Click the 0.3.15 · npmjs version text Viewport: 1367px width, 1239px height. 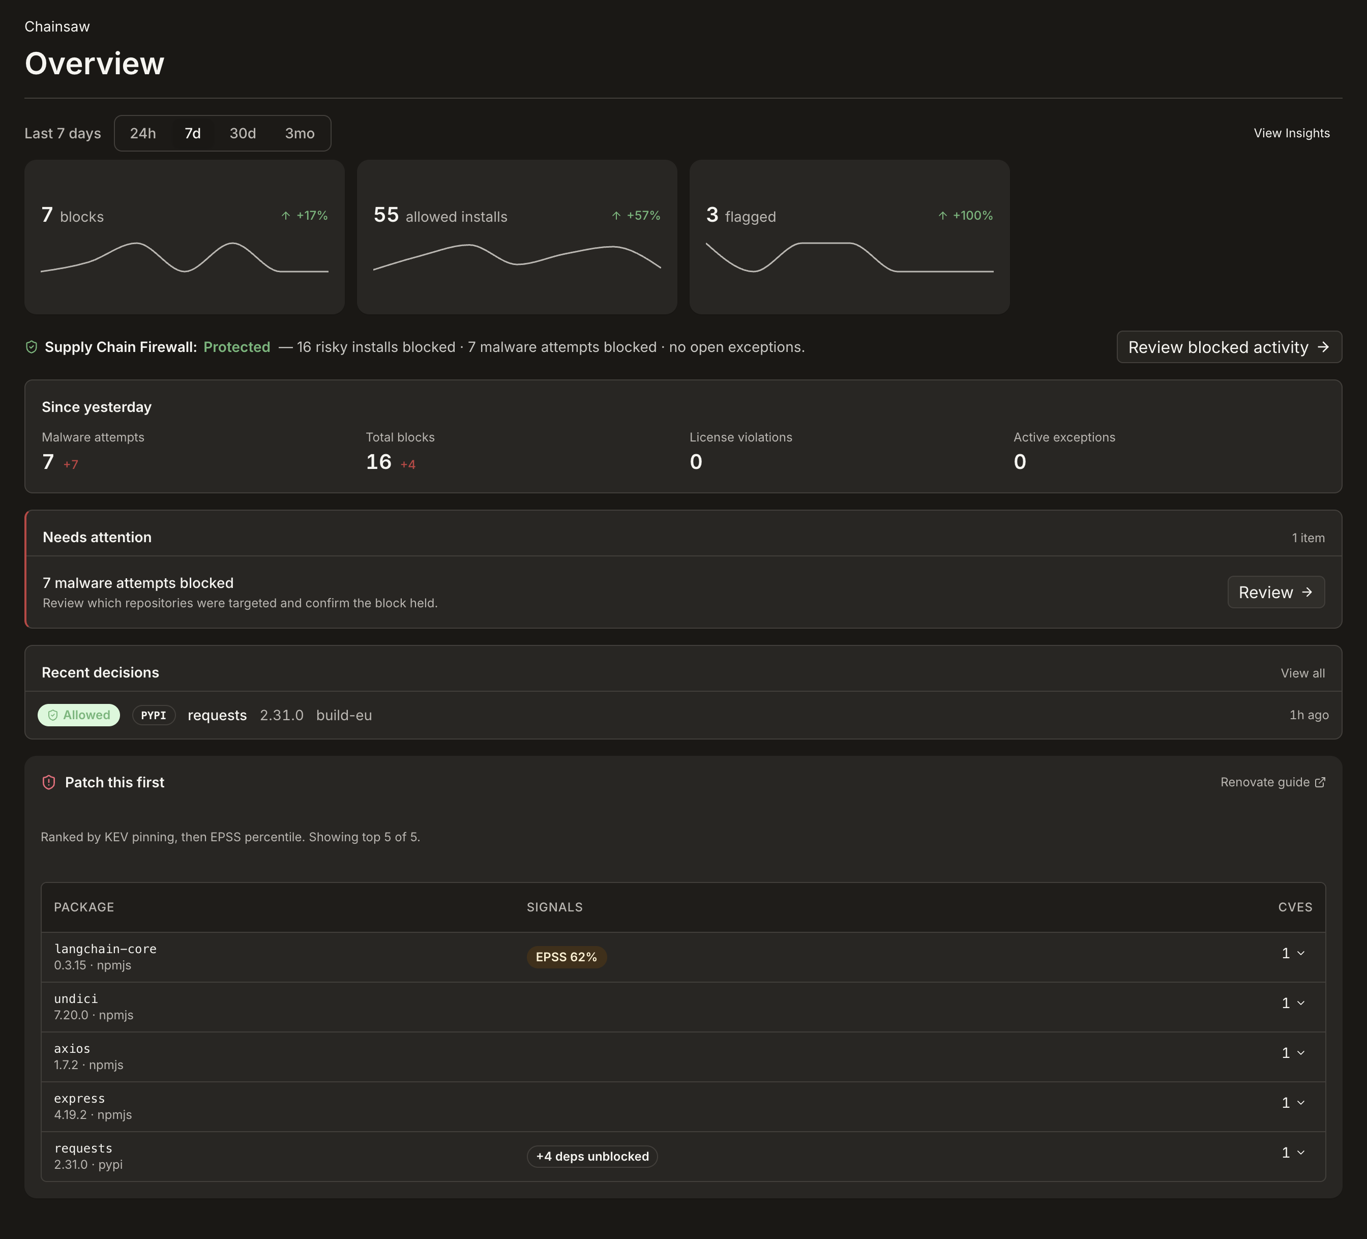[x=93, y=966]
